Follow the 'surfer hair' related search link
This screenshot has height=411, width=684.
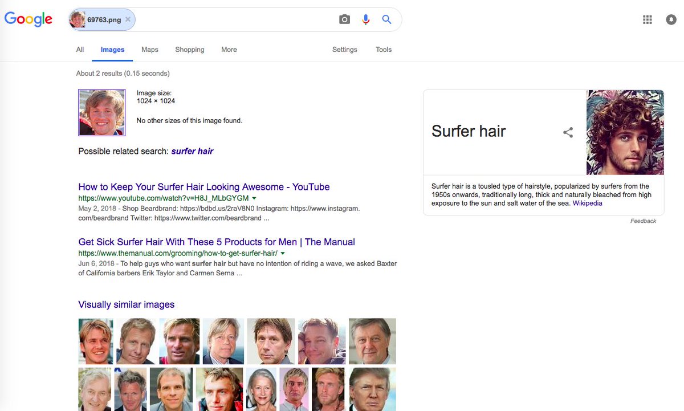point(192,151)
